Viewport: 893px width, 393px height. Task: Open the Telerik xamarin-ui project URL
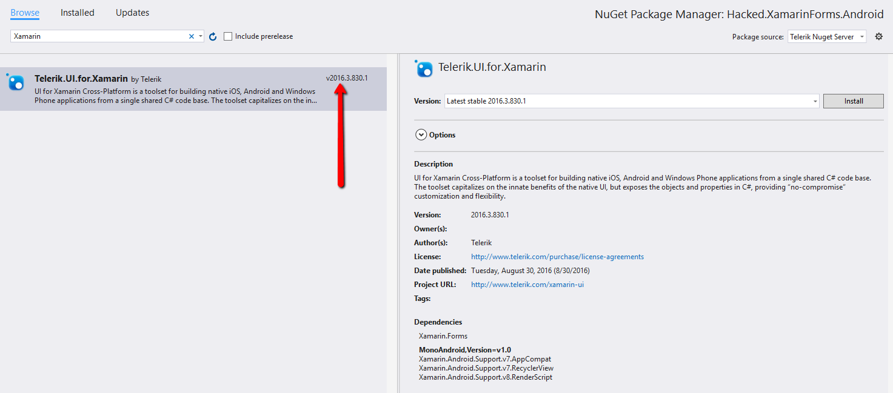(527, 285)
